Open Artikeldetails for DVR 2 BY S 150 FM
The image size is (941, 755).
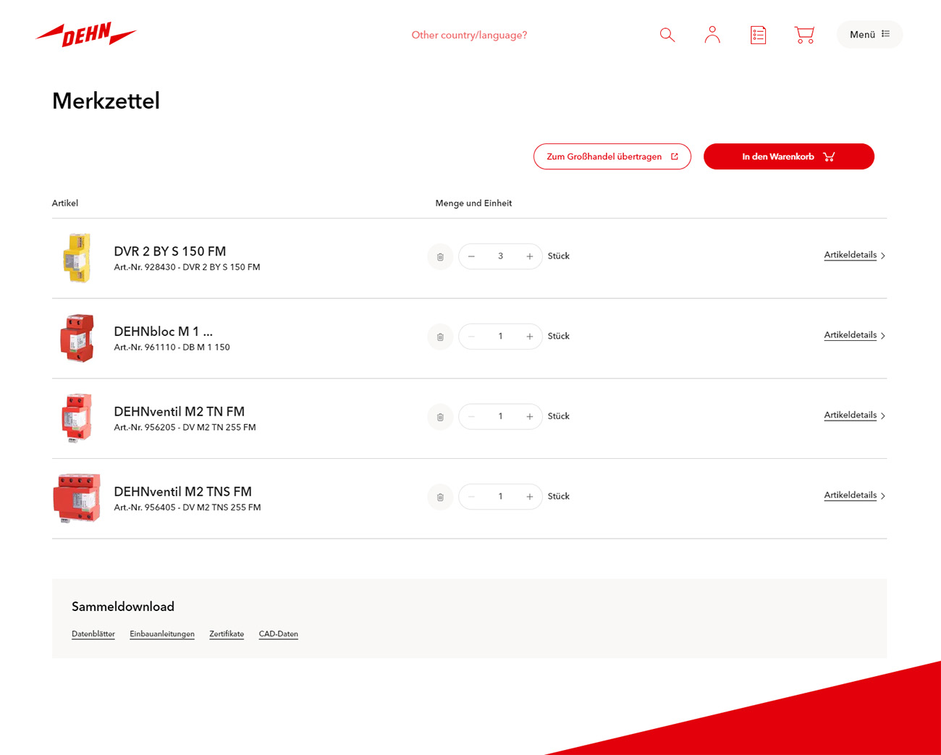click(x=855, y=255)
